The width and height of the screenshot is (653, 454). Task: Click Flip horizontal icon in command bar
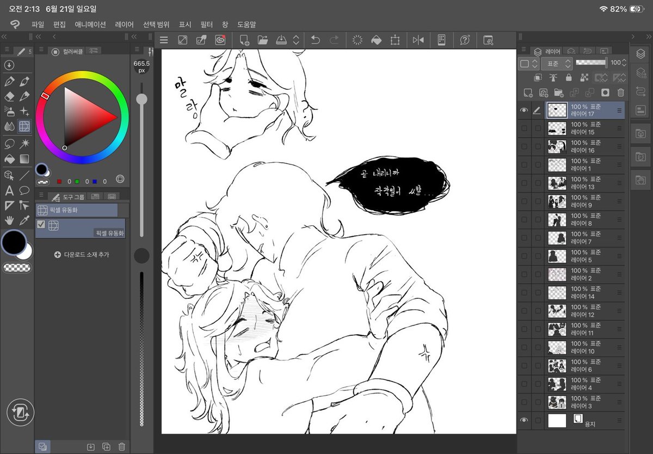pyautogui.click(x=418, y=40)
